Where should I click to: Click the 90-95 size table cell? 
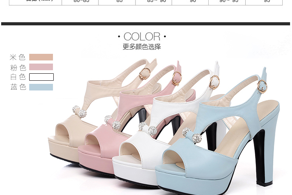tap(229, 1)
